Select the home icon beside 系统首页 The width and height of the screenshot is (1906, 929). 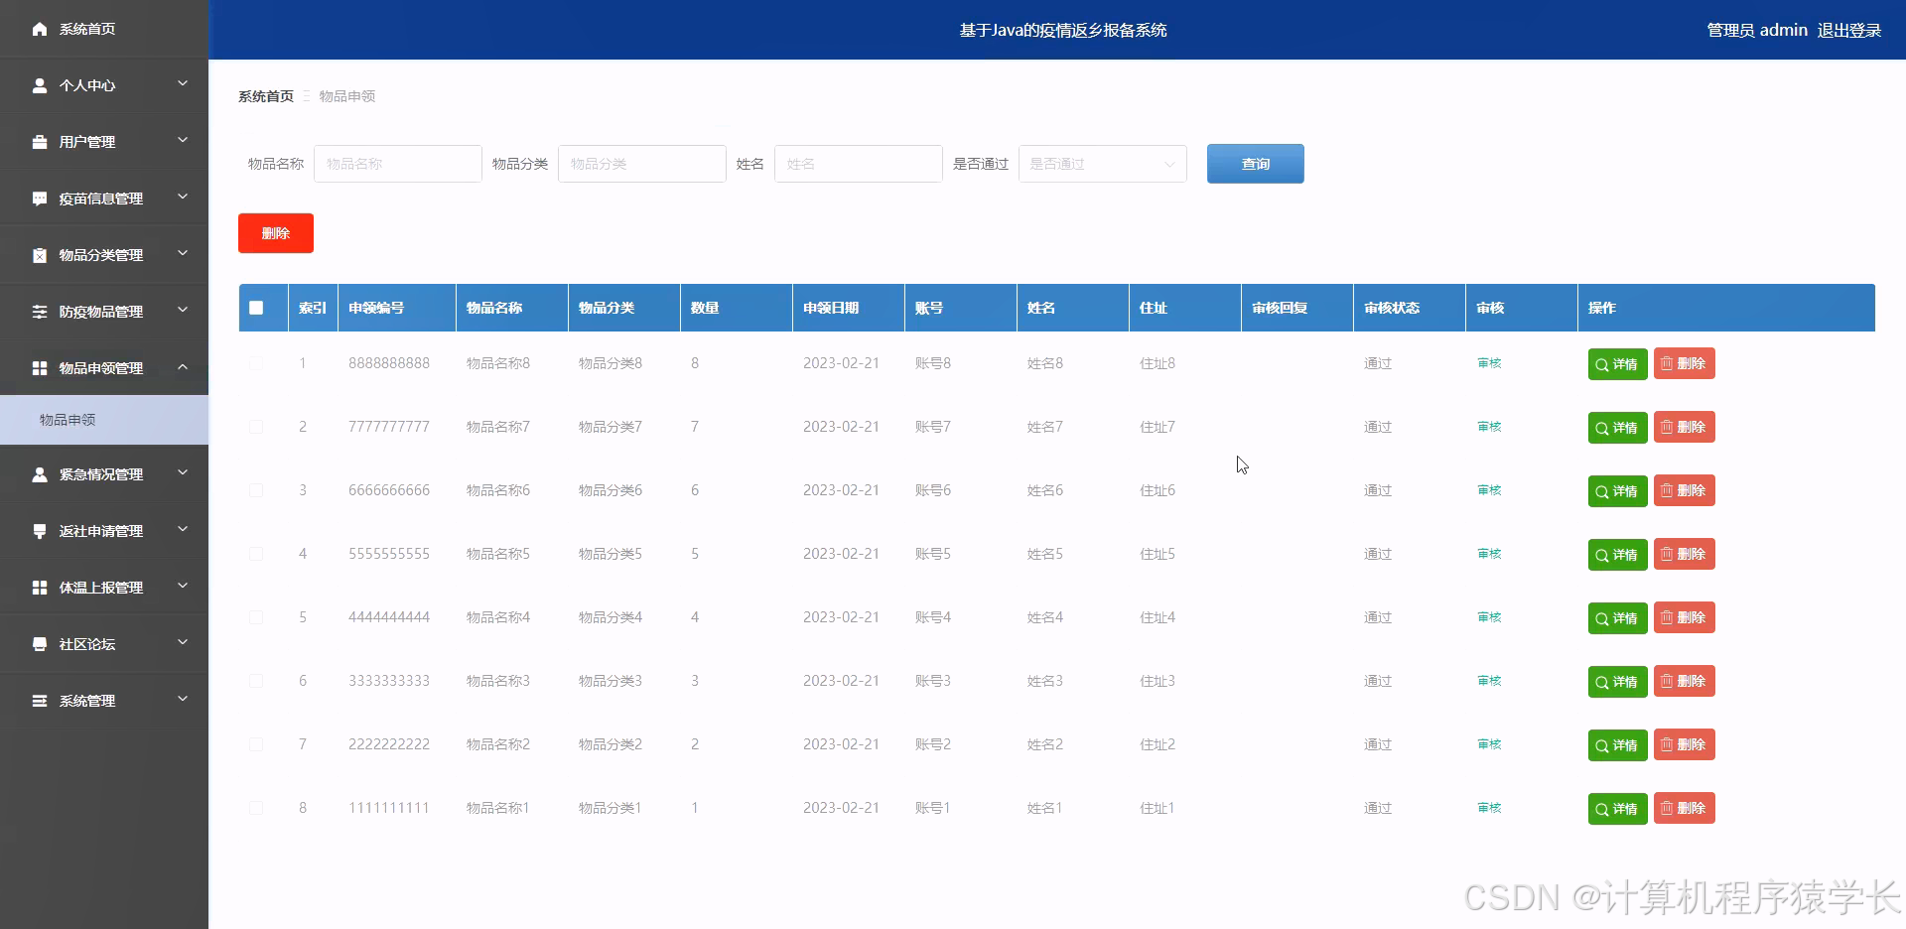click(40, 29)
